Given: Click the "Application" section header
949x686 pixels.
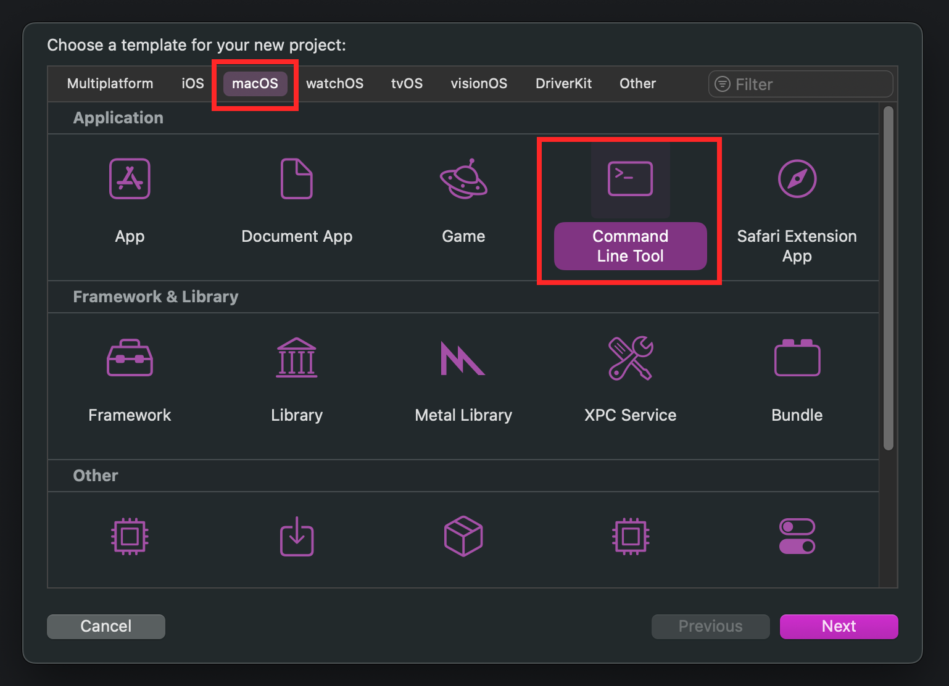Looking at the screenshot, I should coord(118,118).
